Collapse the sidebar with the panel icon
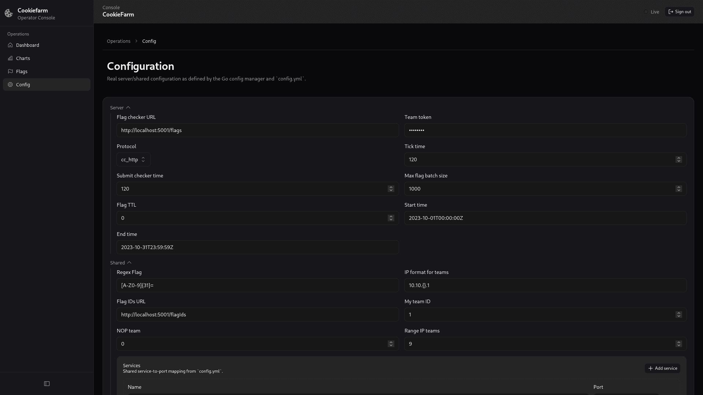703x395 pixels. tap(47, 384)
